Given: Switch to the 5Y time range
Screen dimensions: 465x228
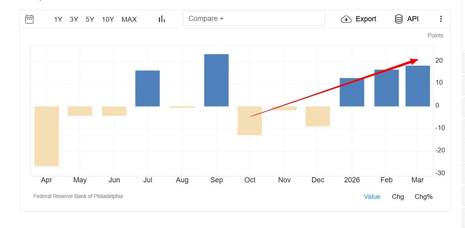Looking at the screenshot, I should coord(90,19).
